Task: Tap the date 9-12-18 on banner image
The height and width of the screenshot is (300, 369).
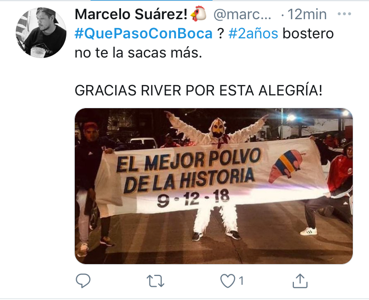Action: 193,198
